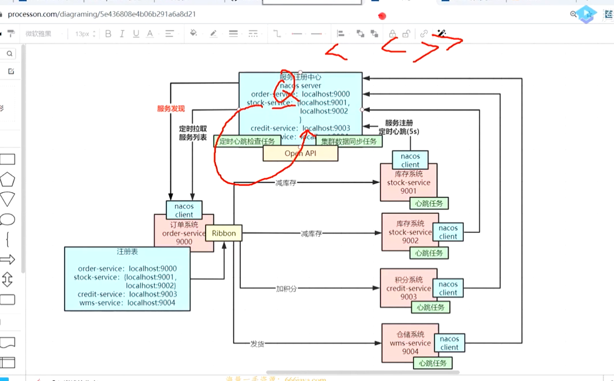The image size is (614, 381).
Task: Select the 集群数据同步任务 green box
Action: 349,141
